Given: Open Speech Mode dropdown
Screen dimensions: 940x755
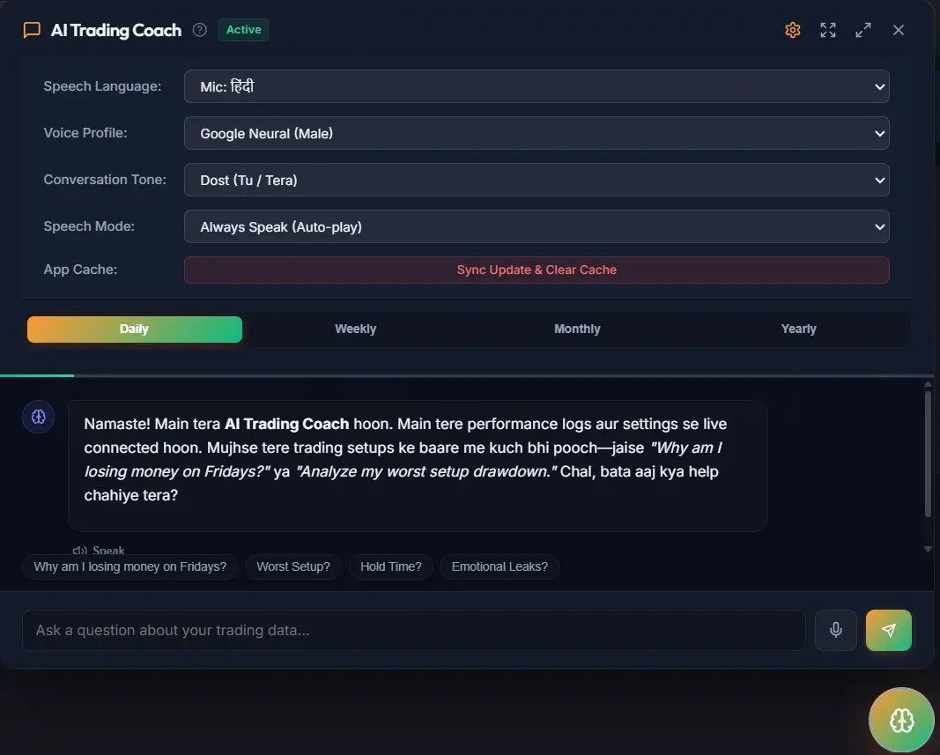Looking at the screenshot, I should 537,226.
